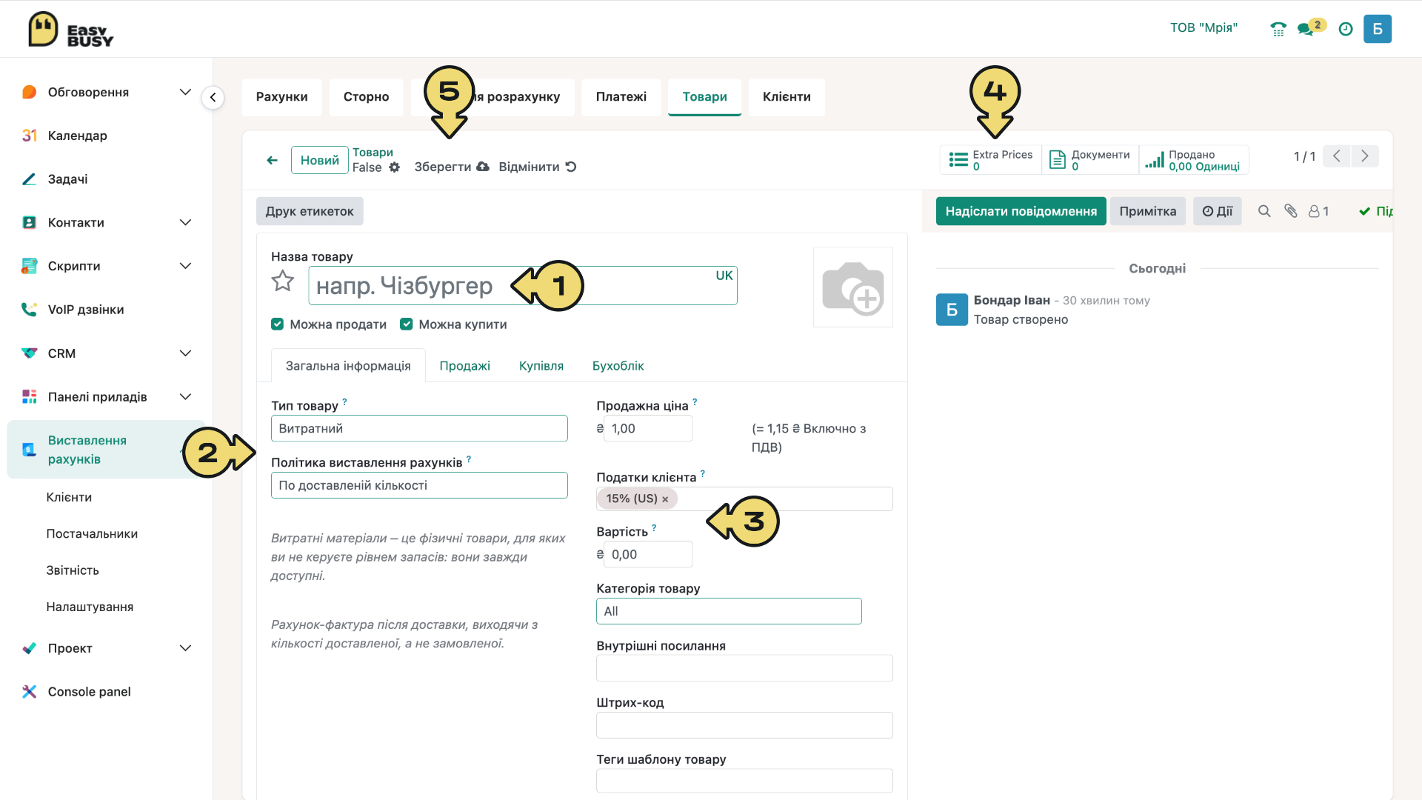This screenshot has width=1422, height=800.
Task: Click the Продажна ціна field
Action: tap(648, 429)
